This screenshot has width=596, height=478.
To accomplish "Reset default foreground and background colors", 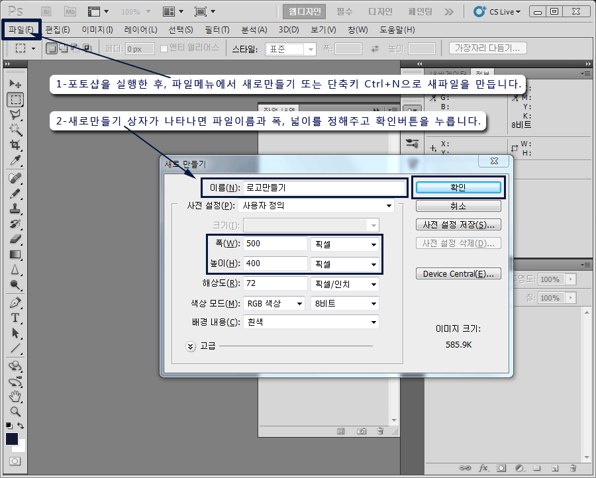I will coord(9,426).
